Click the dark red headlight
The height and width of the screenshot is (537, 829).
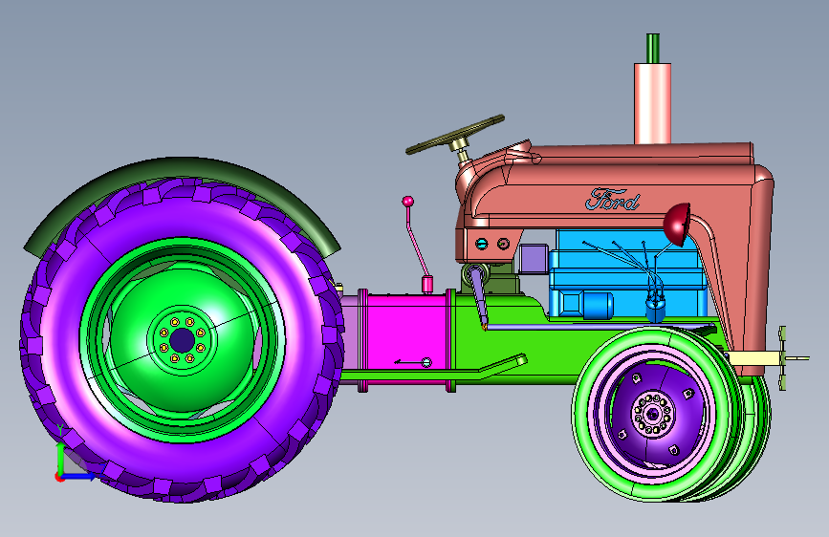click(x=678, y=225)
